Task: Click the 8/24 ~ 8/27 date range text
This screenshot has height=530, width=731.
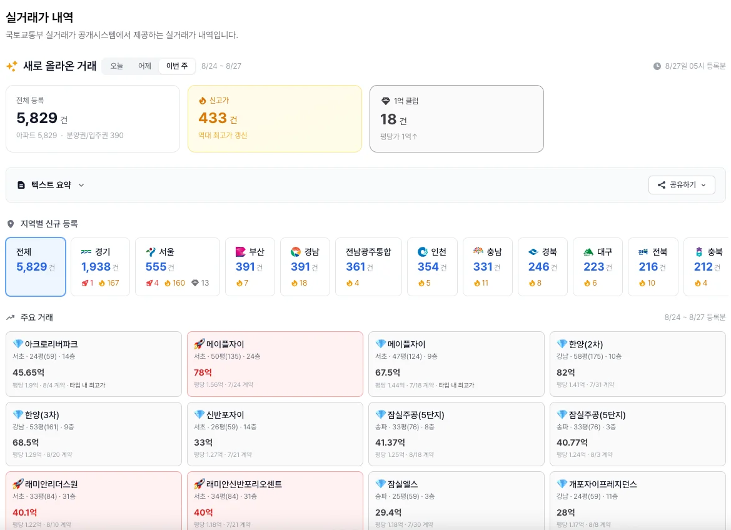Action: click(x=221, y=66)
